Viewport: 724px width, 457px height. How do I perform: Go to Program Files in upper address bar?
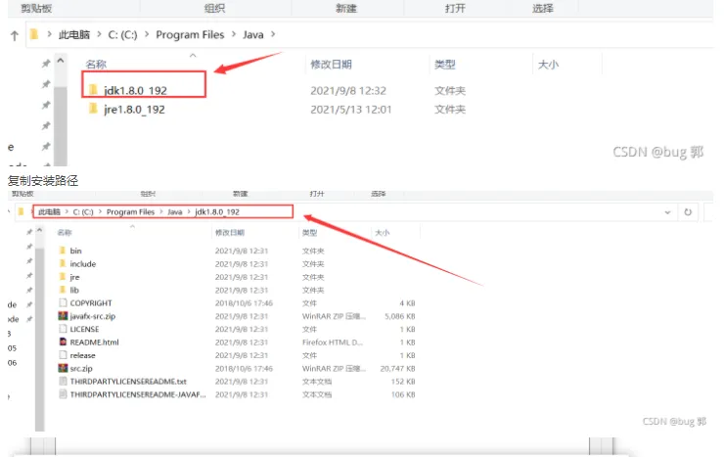coord(190,34)
